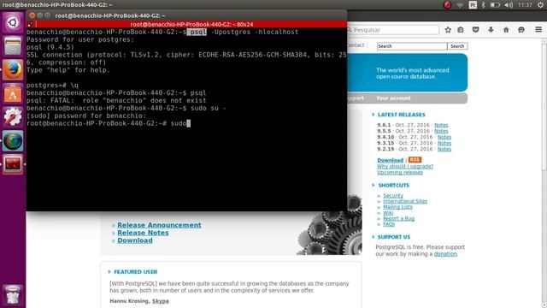This screenshot has width=547, height=308.
Task: Show Firefox bookmarks list icon
Action: click(461, 30)
